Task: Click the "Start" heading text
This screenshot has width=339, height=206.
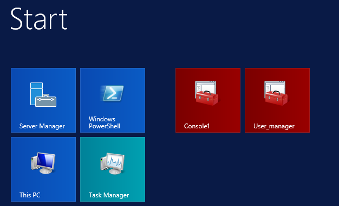Action: pos(39,19)
